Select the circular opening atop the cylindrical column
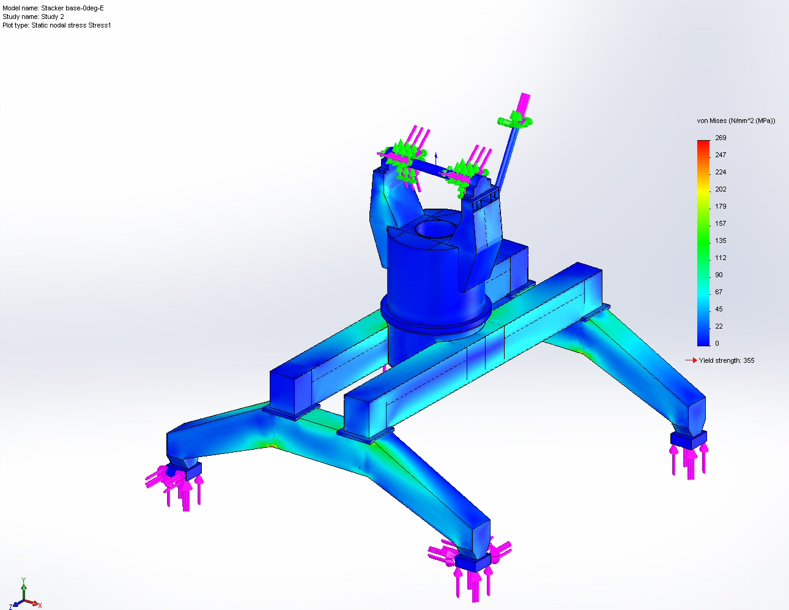The width and height of the screenshot is (789, 610). tap(435, 229)
